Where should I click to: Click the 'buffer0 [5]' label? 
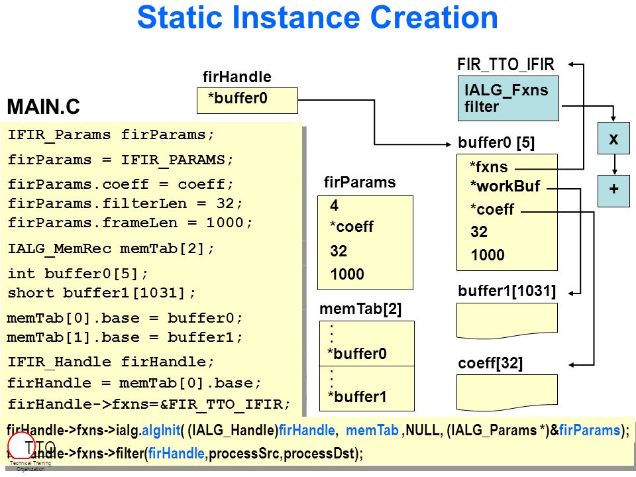[496, 143]
